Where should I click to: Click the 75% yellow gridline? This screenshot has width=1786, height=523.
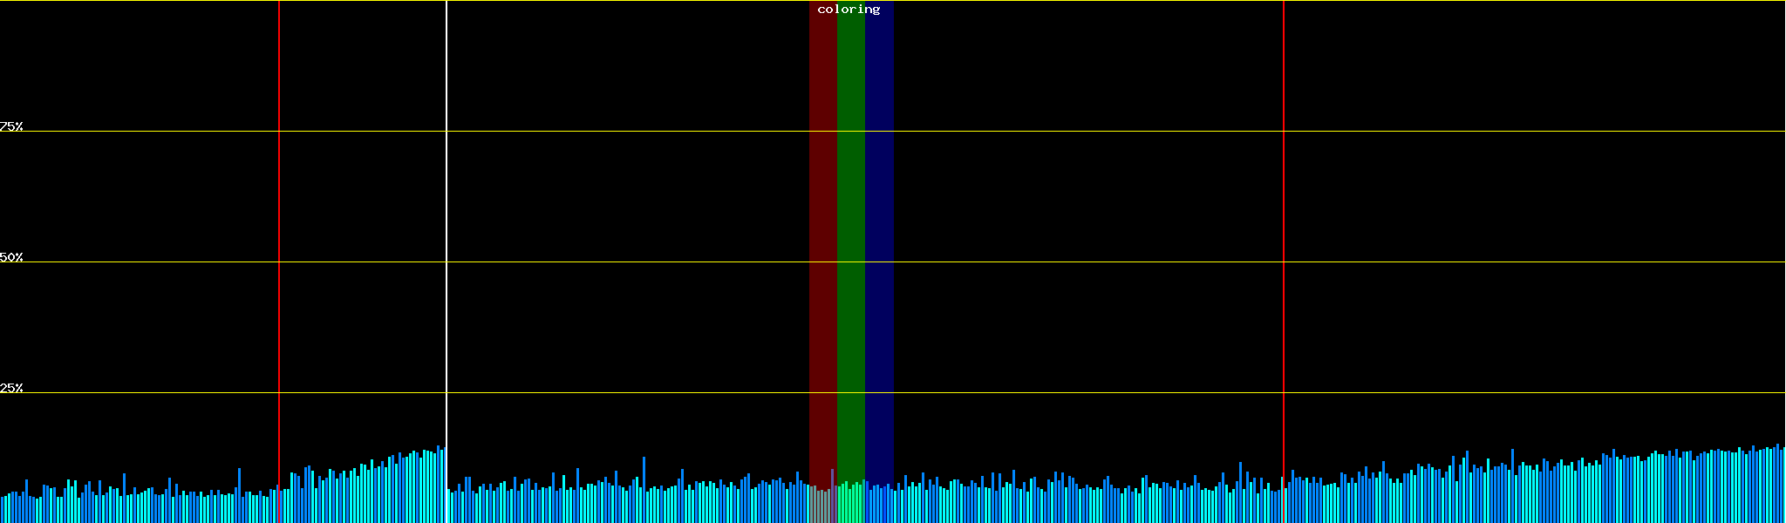(x=610, y=131)
